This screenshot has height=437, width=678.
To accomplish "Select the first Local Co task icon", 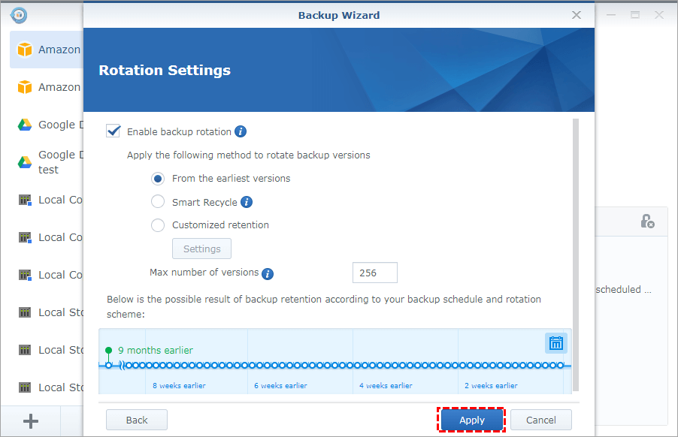I will tap(25, 200).
